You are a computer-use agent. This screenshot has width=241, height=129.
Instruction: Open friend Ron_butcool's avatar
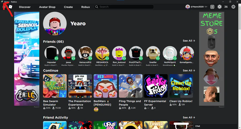click(x=119, y=53)
